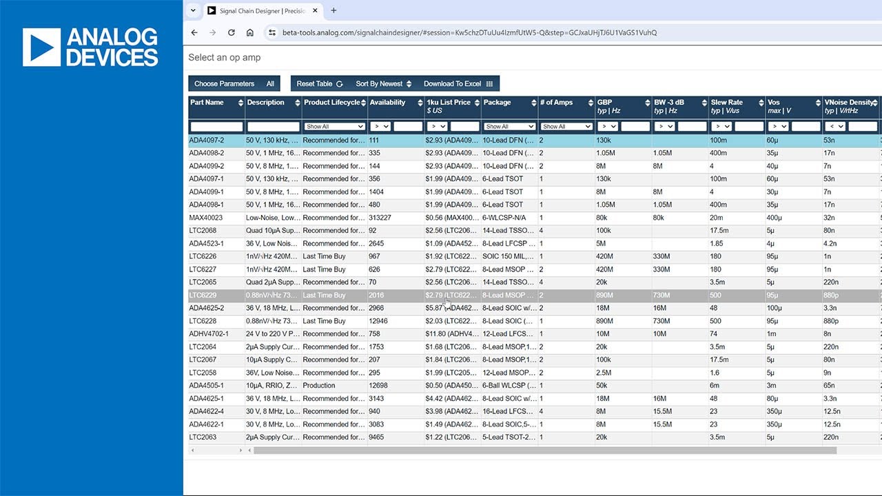Select All parameters button

[x=270, y=83]
